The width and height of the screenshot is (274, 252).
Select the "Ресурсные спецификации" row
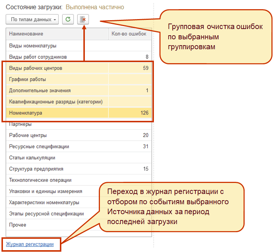click(79, 146)
